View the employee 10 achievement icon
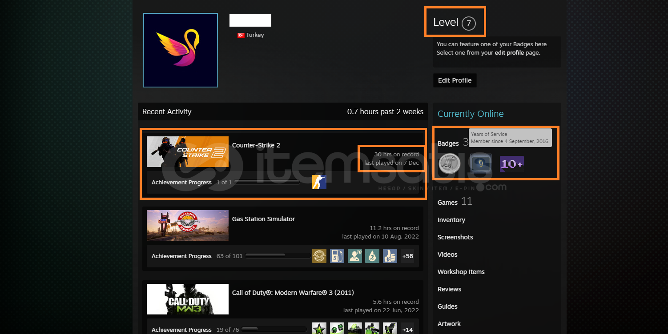Screen dimensions: 668x334 pos(355,256)
